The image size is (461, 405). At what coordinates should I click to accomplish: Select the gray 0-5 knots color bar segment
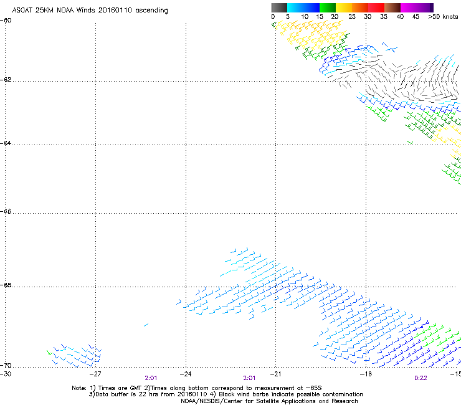click(279, 7)
